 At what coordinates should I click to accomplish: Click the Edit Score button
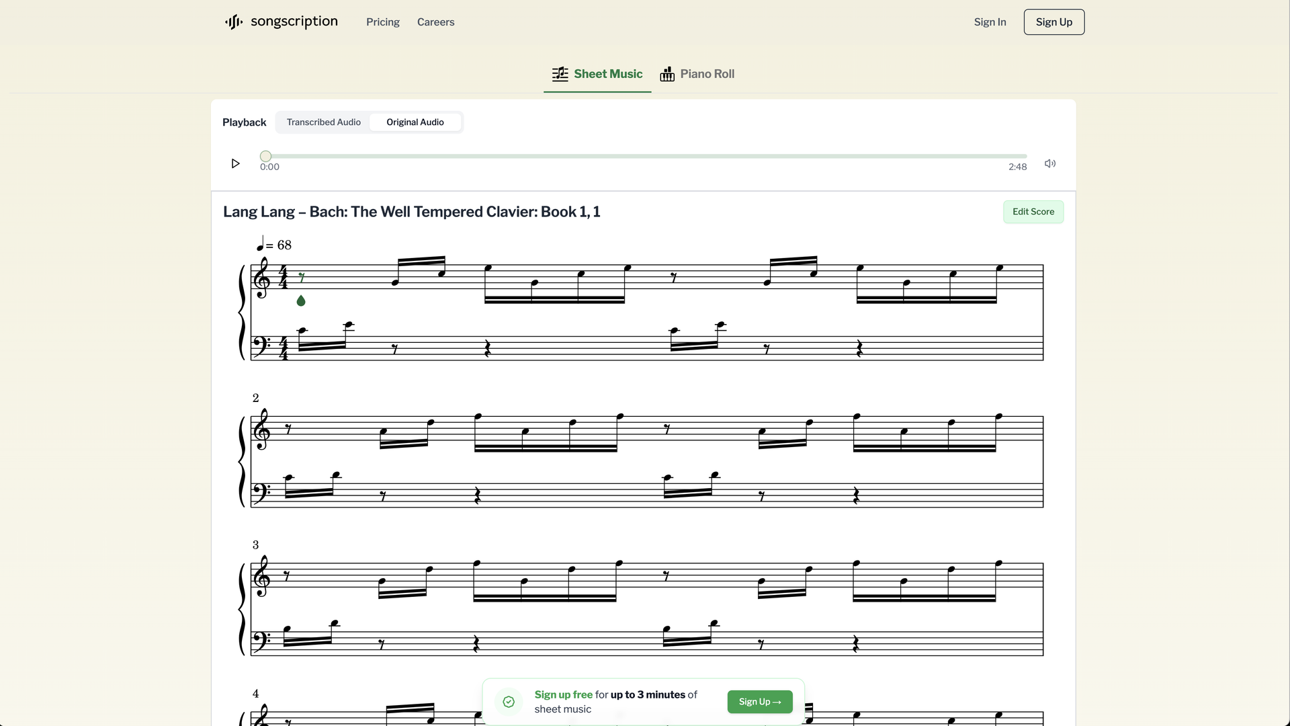pyautogui.click(x=1033, y=212)
